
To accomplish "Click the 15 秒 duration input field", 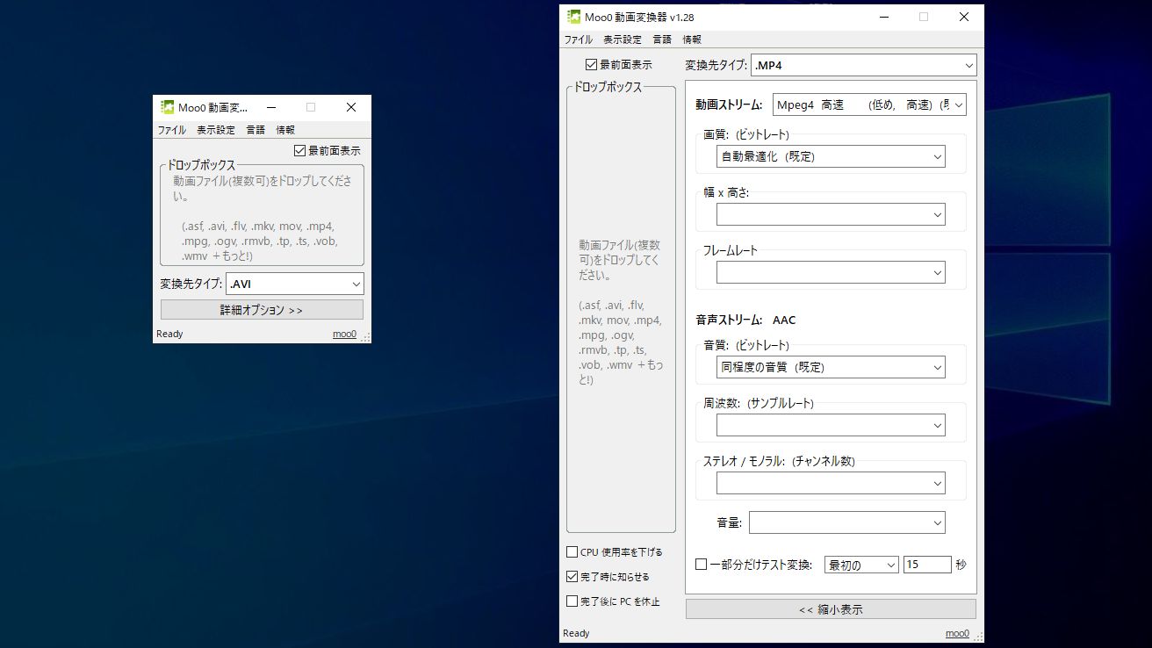I will [927, 565].
